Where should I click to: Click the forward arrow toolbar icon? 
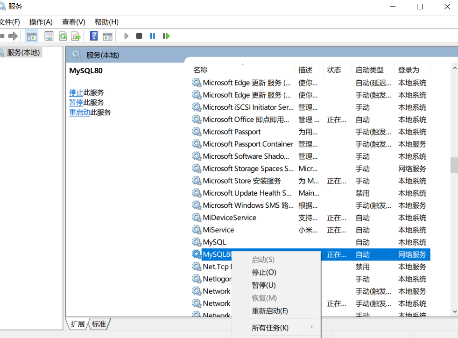pos(13,36)
